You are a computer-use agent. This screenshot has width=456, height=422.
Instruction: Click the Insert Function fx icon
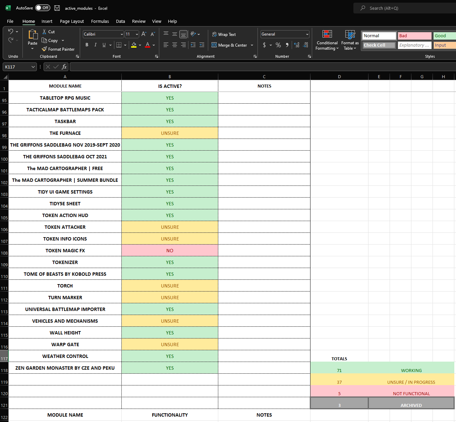click(64, 67)
